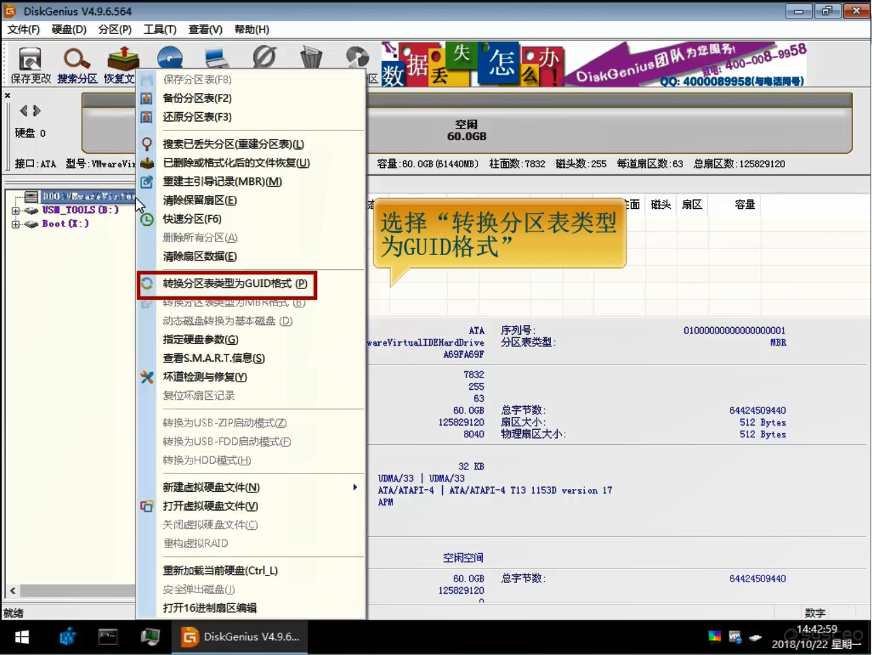
Task: Click the 空闲空间 heading text
Action: coord(463,558)
